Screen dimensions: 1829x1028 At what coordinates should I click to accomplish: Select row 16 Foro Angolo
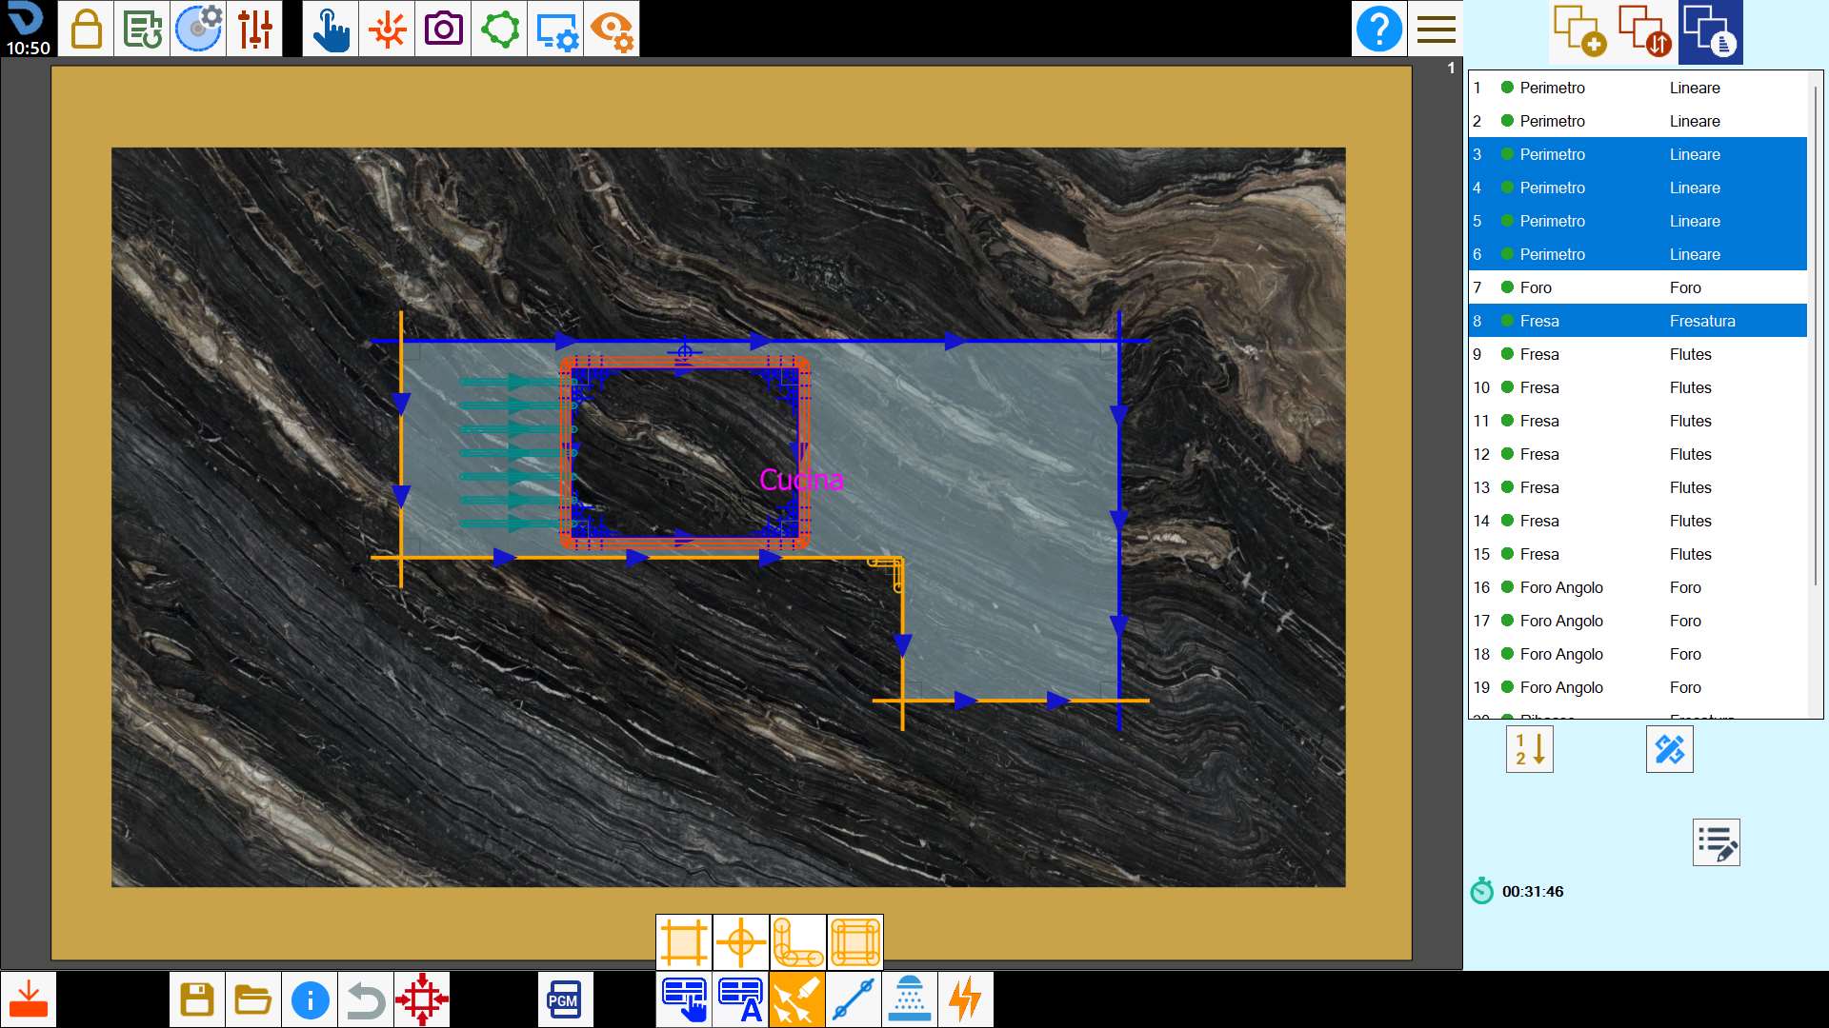pyautogui.click(x=1638, y=587)
